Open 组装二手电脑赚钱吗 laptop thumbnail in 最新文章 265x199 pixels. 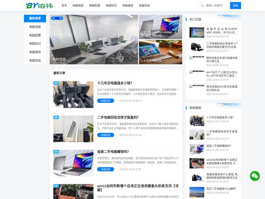[73, 163]
